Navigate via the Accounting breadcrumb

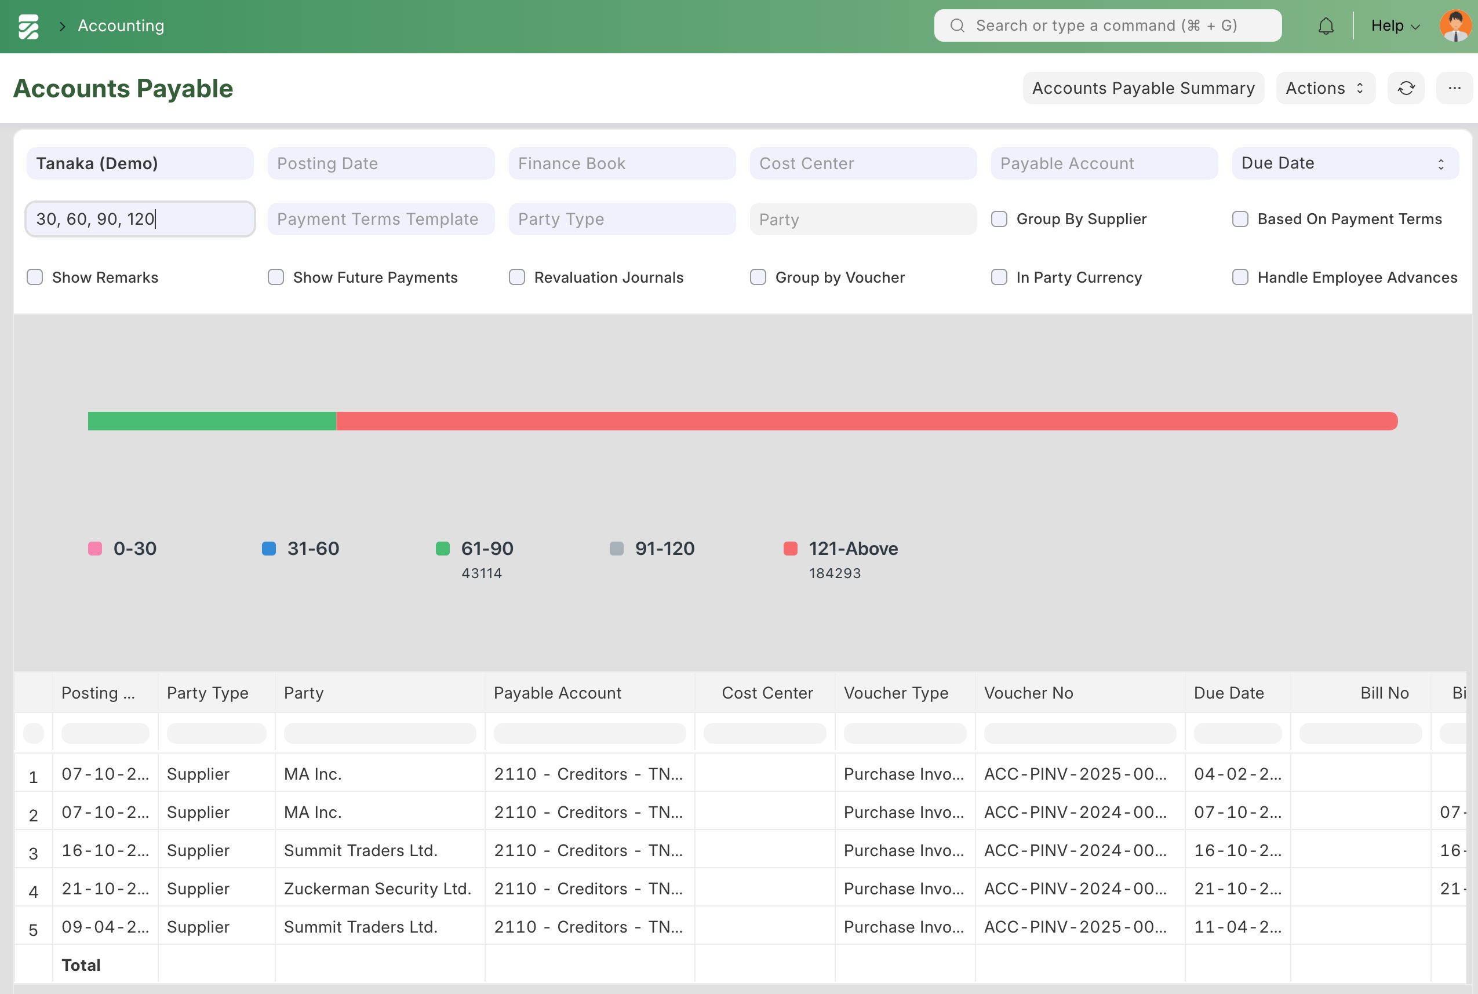(x=120, y=25)
